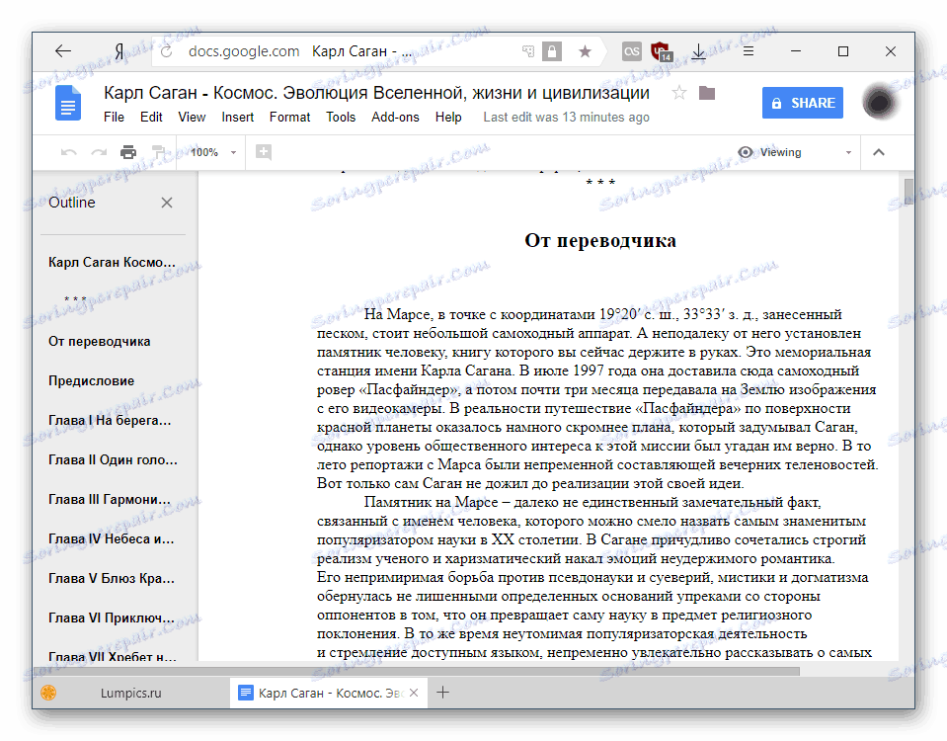Open the ad blocker shield extension
This screenshot has width=947, height=741.
click(662, 51)
